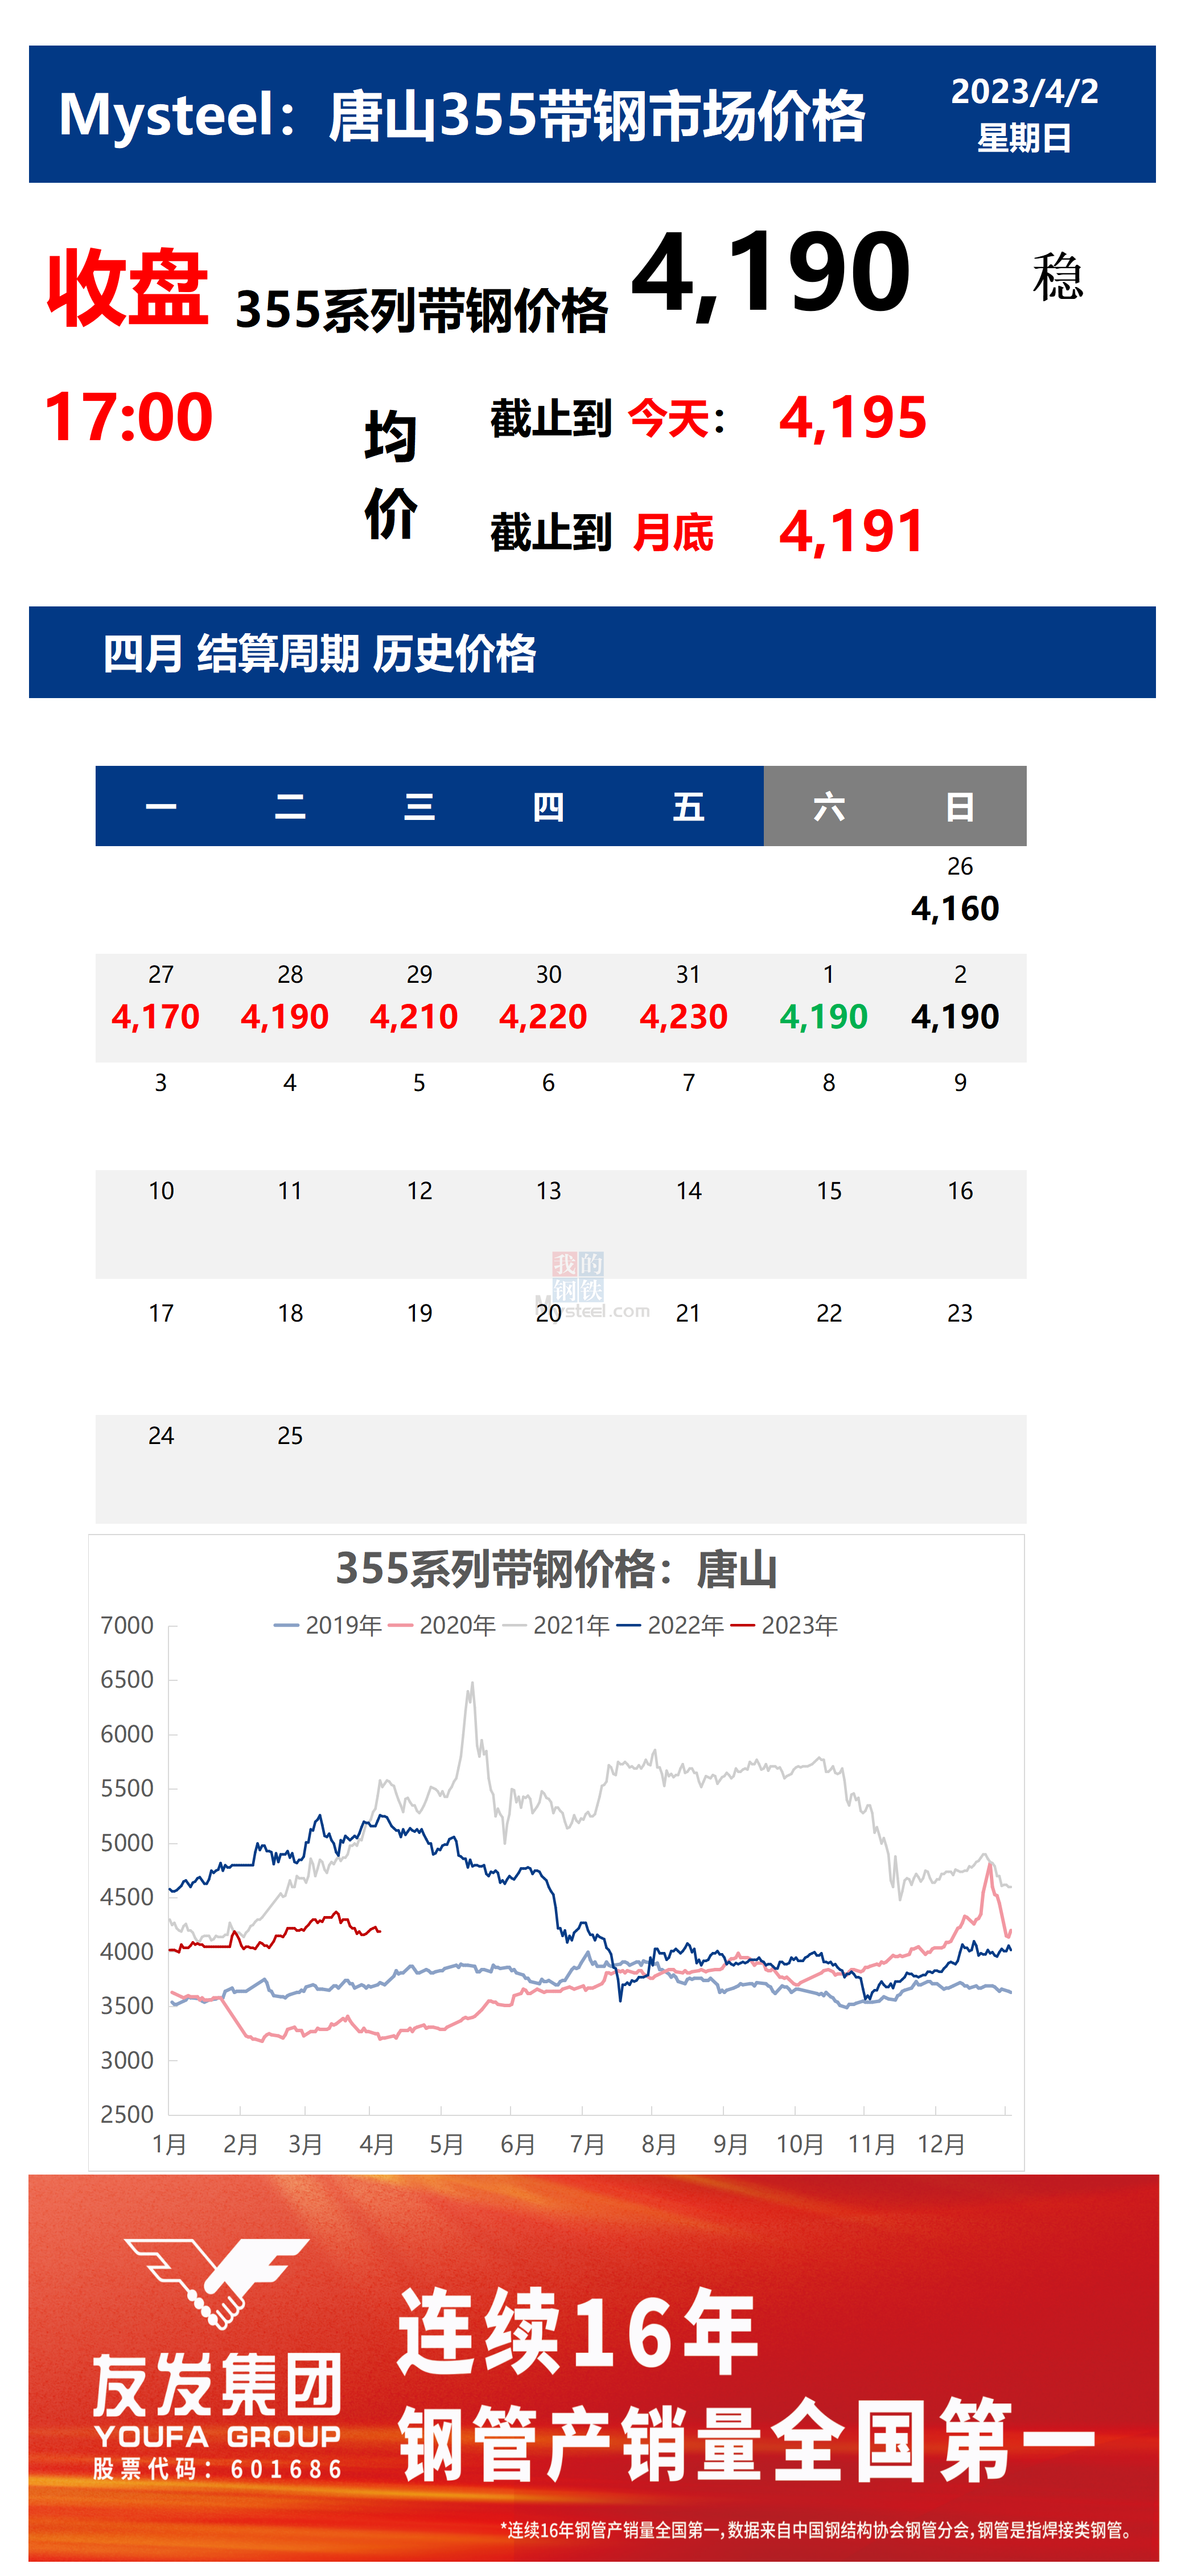Click the red price 4,190 on the 28th

[285, 1017]
